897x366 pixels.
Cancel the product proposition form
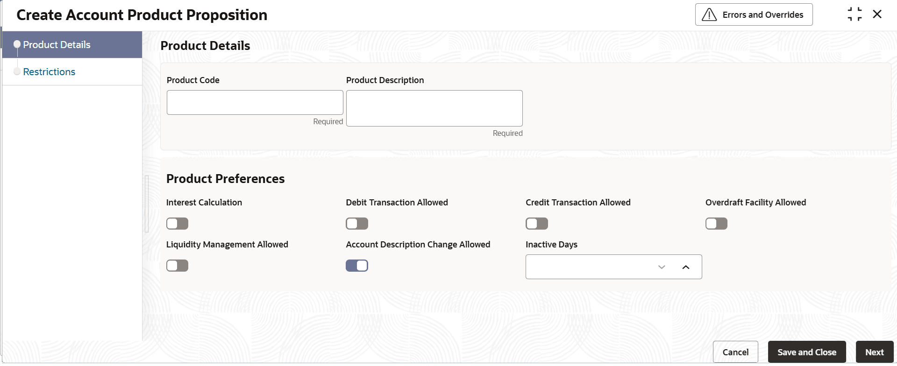pyautogui.click(x=735, y=352)
